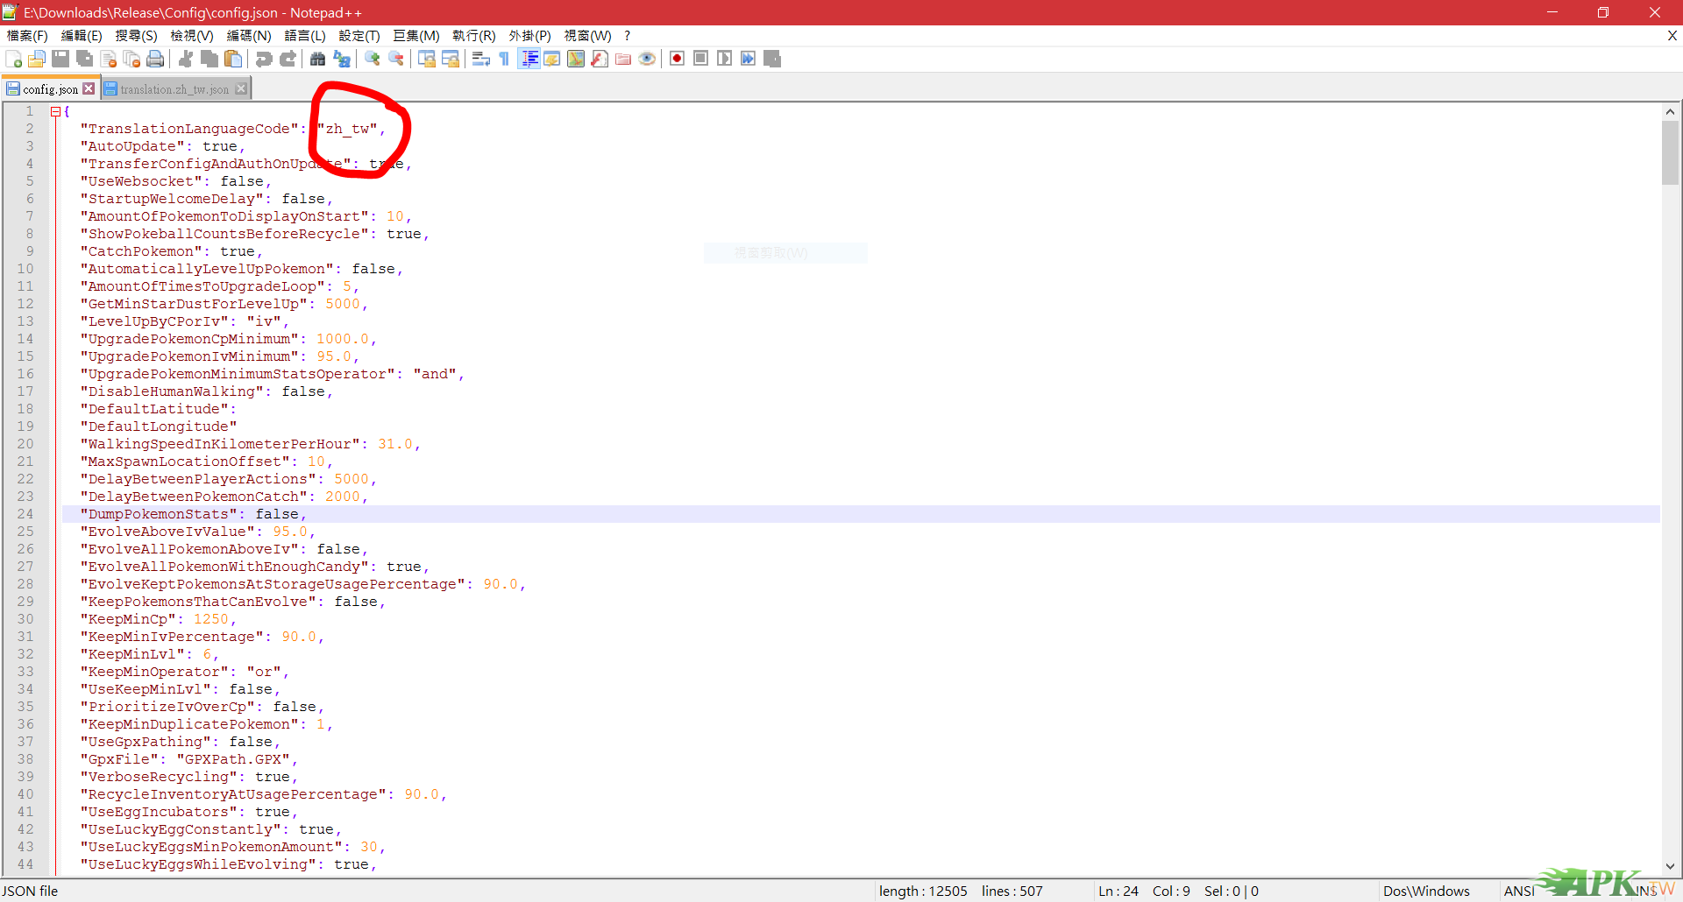Toggle show all characters pilcrow icon
This screenshot has width=1683, height=902.
[x=504, y=59]
